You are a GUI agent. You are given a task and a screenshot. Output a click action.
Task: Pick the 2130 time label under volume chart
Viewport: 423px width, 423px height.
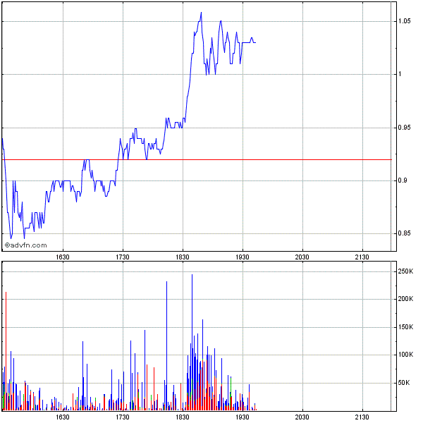362,417
